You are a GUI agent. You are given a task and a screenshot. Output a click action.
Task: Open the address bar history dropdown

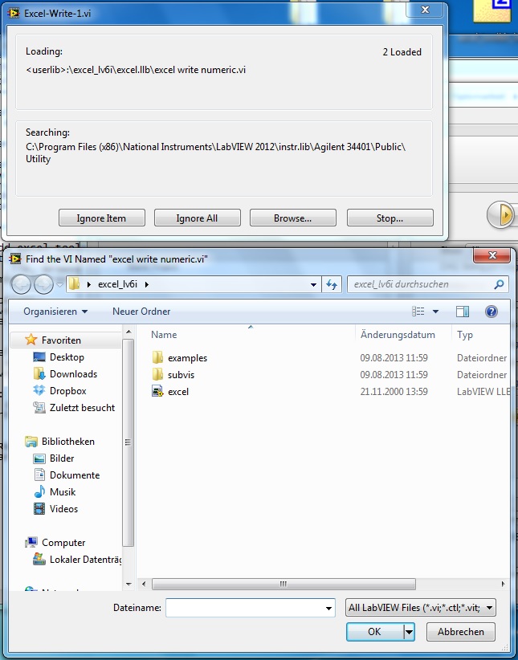pos(313,284)
